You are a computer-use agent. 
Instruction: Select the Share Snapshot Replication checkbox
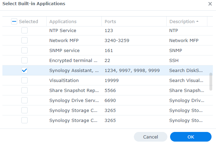coord(24,90)
